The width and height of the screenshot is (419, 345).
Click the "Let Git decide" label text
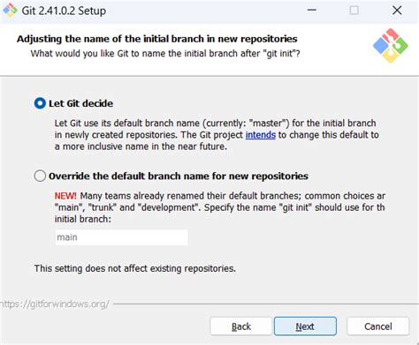[x=80, y=103]
